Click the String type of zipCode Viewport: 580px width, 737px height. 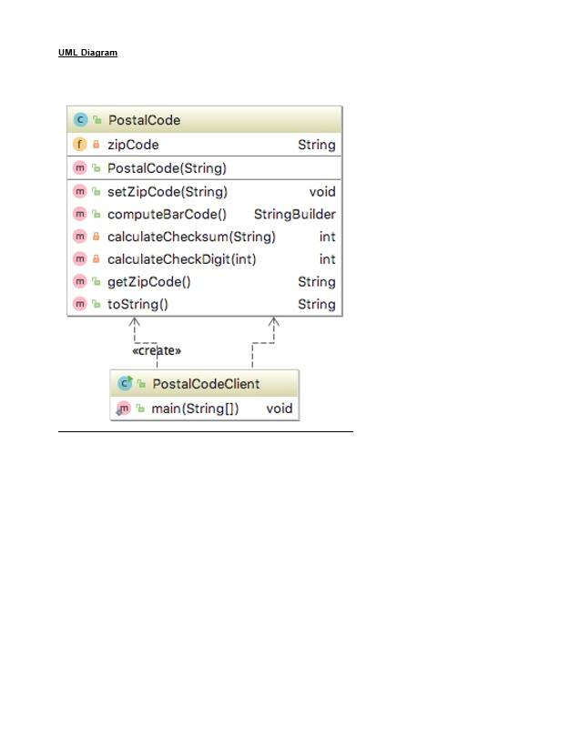(x=317, y=145)
